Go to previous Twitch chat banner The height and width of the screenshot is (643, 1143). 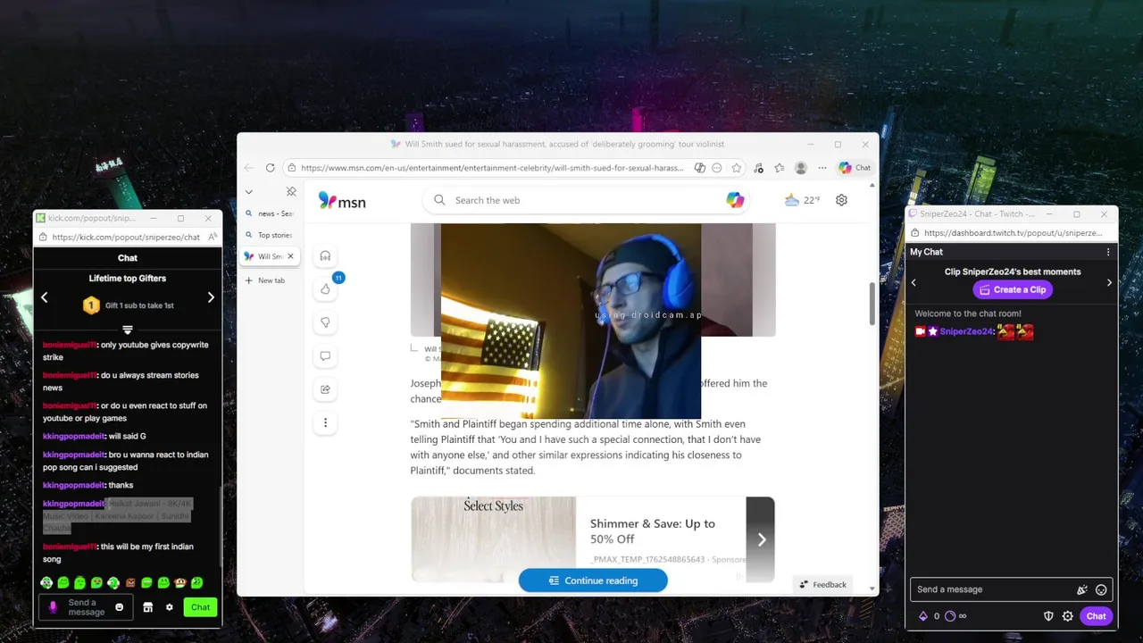pyautogui.click(x=914, y=282)
